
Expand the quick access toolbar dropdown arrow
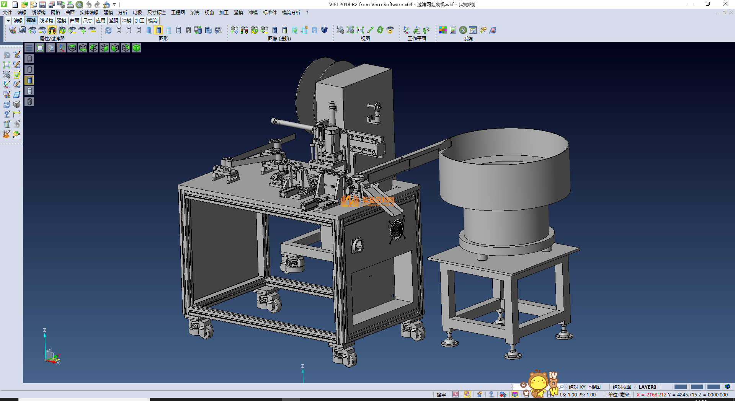coord(114,5)
